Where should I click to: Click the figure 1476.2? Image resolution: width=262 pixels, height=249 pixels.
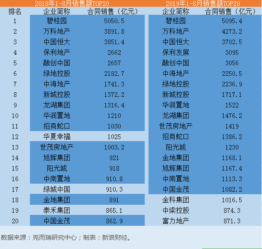tap(232, 116)
